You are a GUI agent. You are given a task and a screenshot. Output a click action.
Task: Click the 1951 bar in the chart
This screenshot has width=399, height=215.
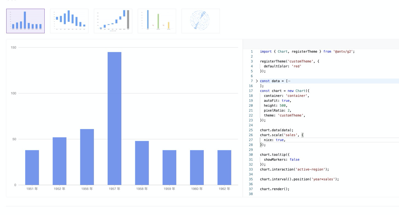coord(32,166)
